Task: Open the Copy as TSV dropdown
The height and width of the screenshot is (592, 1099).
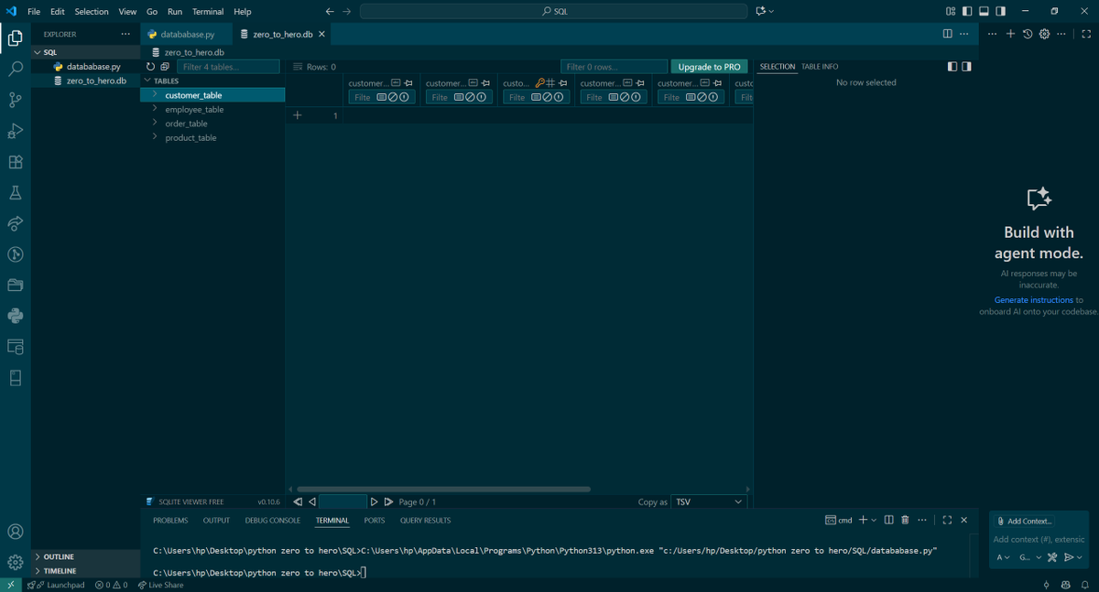Action: pyautogui.click(x=710, y=501)
